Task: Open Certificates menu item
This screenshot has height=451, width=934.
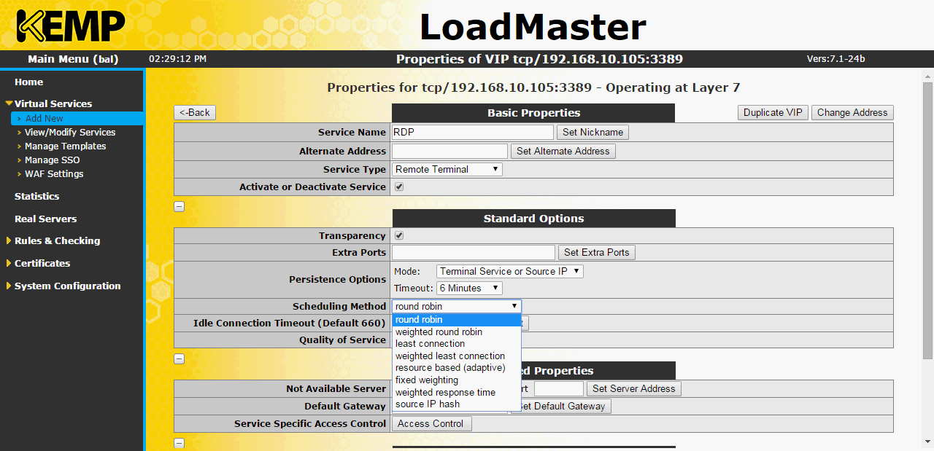Action: coord(42,264)
